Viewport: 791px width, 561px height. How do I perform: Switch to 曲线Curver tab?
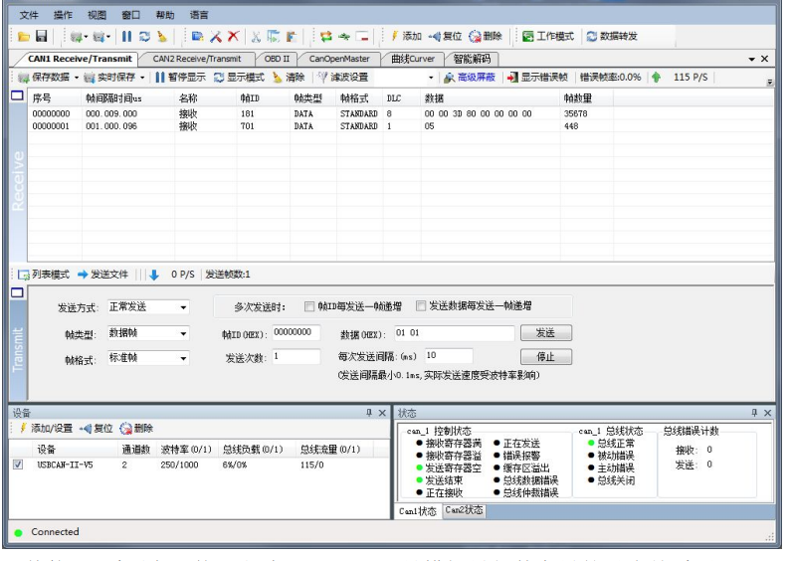(413, 59)
